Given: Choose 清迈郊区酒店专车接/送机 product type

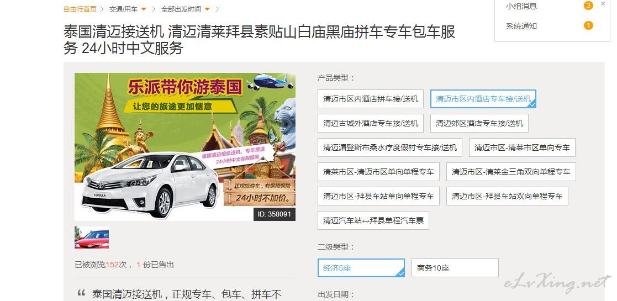Looking at the screenshot, I should pyautogui.click(x=479, y=123).
